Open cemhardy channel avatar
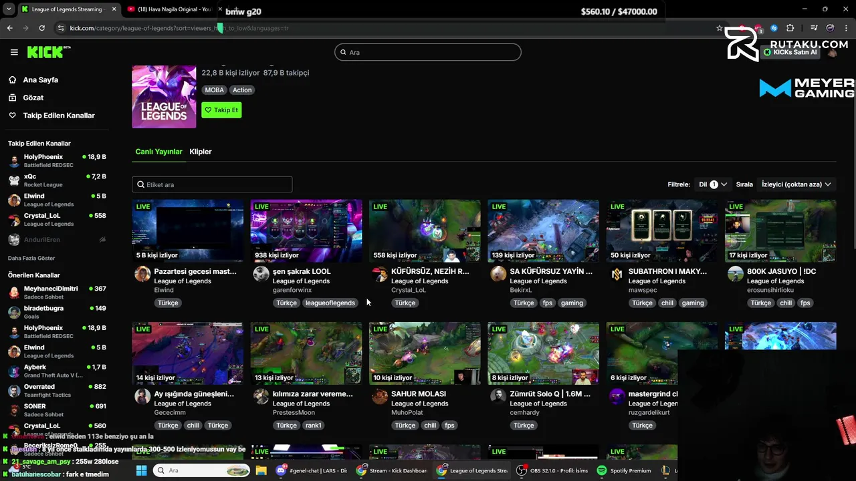This screenshot has height=481, width=856. point(498,396)
